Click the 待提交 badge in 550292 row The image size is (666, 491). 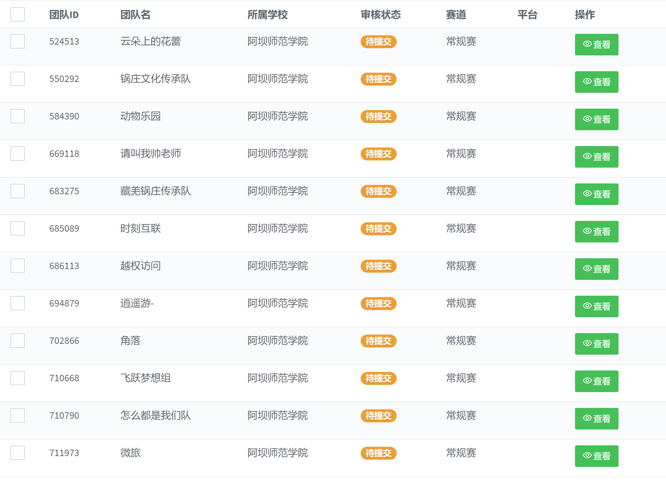[x=378, y=79]
